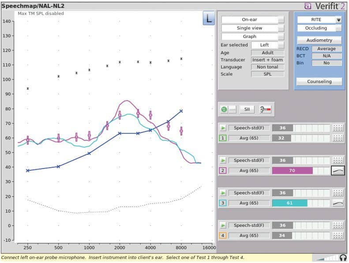The image size is (349, 263).
Task: Click Test 2 Avg (65) level selector
Action: click(x=249, y=171)
